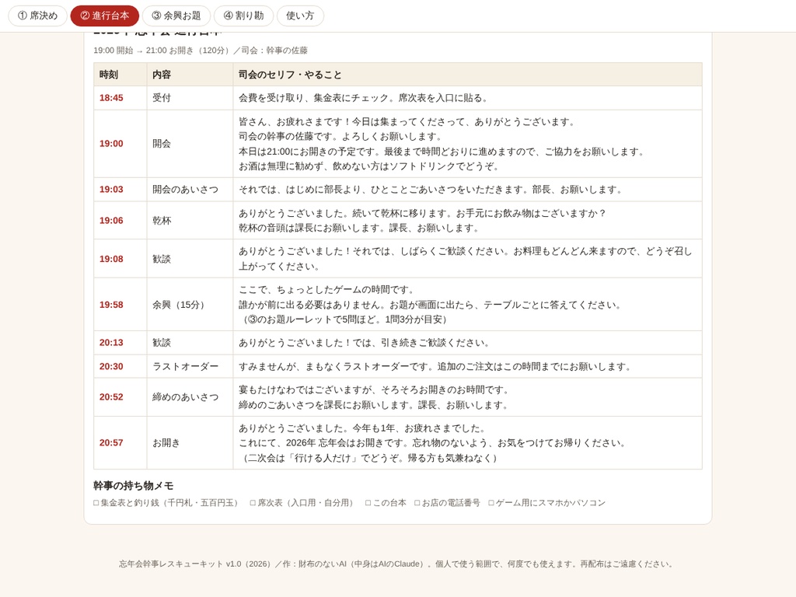
Task: Click the 幹事の持ち物メモ heading
Action: point(134,486)
